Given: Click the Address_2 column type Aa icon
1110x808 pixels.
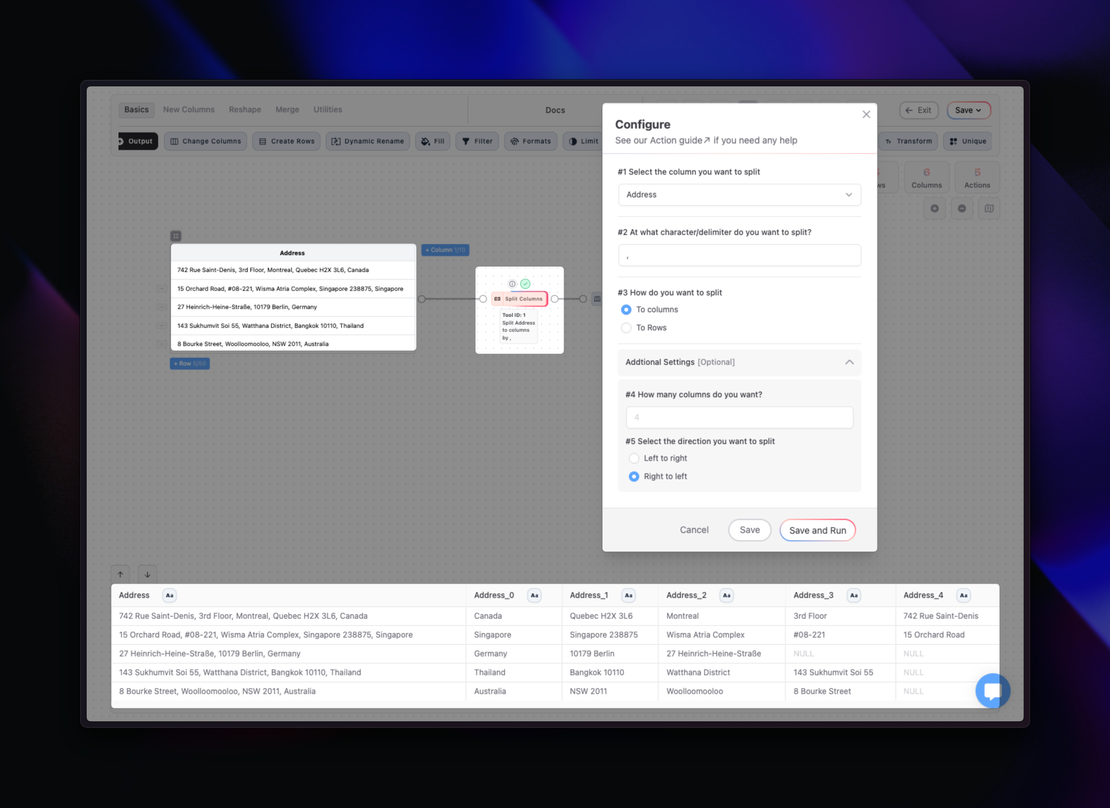Looking at the screenshot, I should click(x=726, y=596).
